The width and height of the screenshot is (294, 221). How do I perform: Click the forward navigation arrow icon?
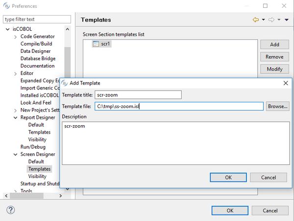pos(271,20)
